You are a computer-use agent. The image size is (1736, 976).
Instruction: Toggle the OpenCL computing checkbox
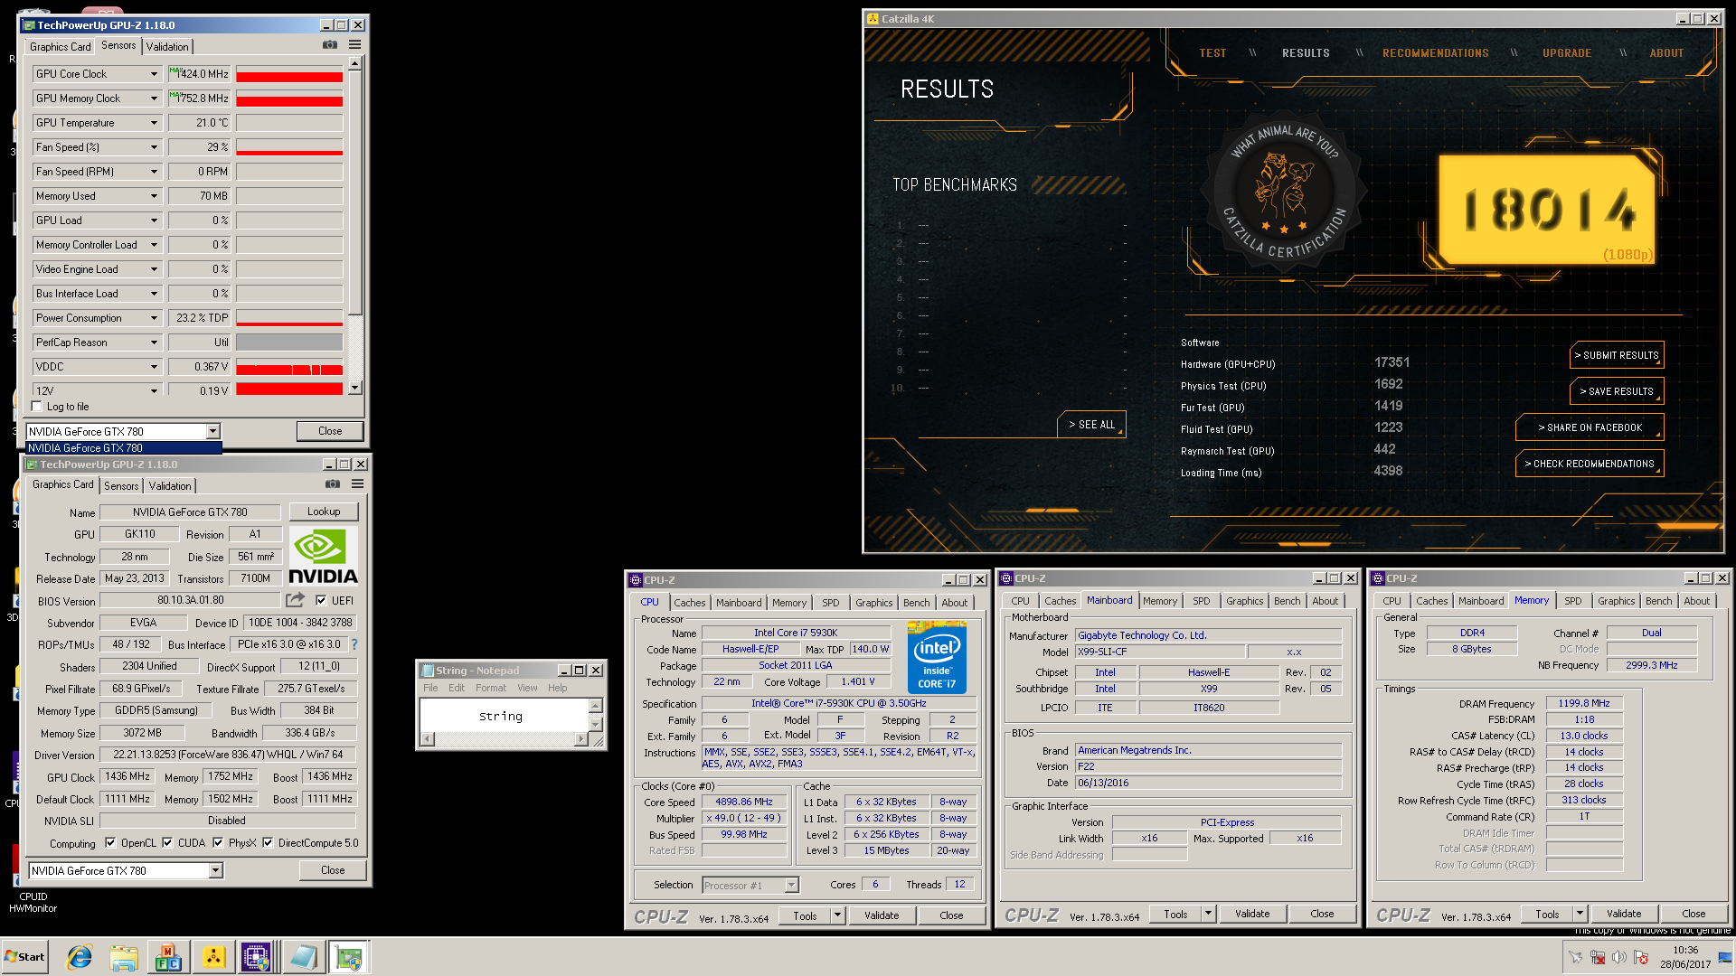[110, 843]
